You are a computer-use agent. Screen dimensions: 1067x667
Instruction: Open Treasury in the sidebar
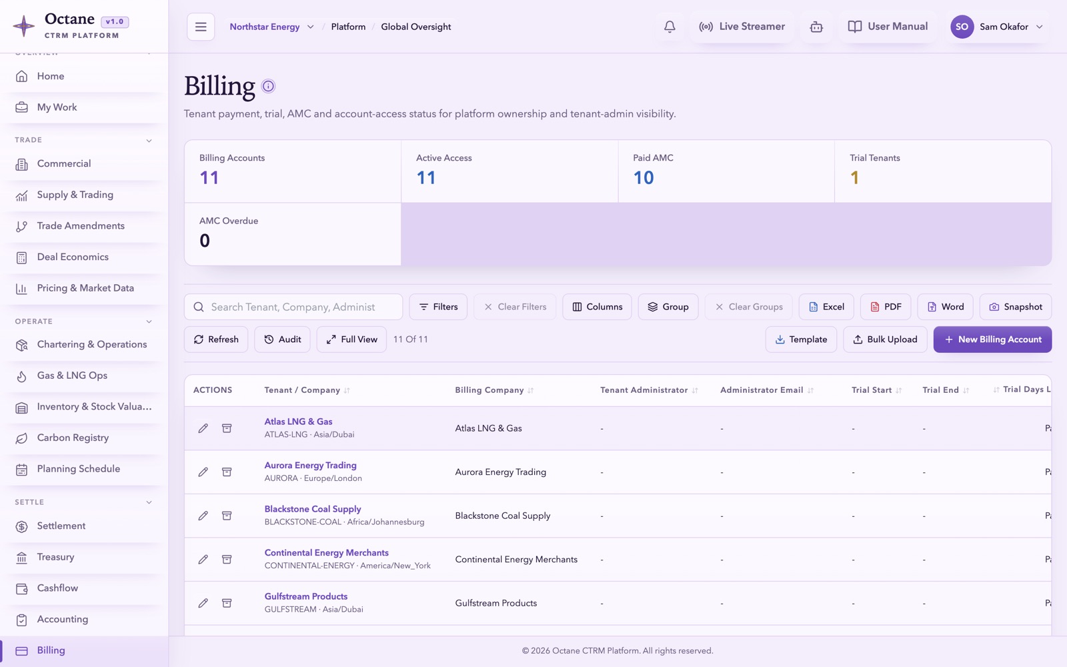(x=84, y=557)
